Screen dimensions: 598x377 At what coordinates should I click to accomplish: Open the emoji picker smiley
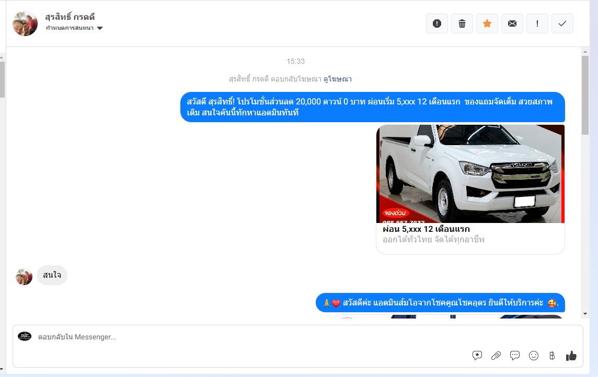pos(534,356)
